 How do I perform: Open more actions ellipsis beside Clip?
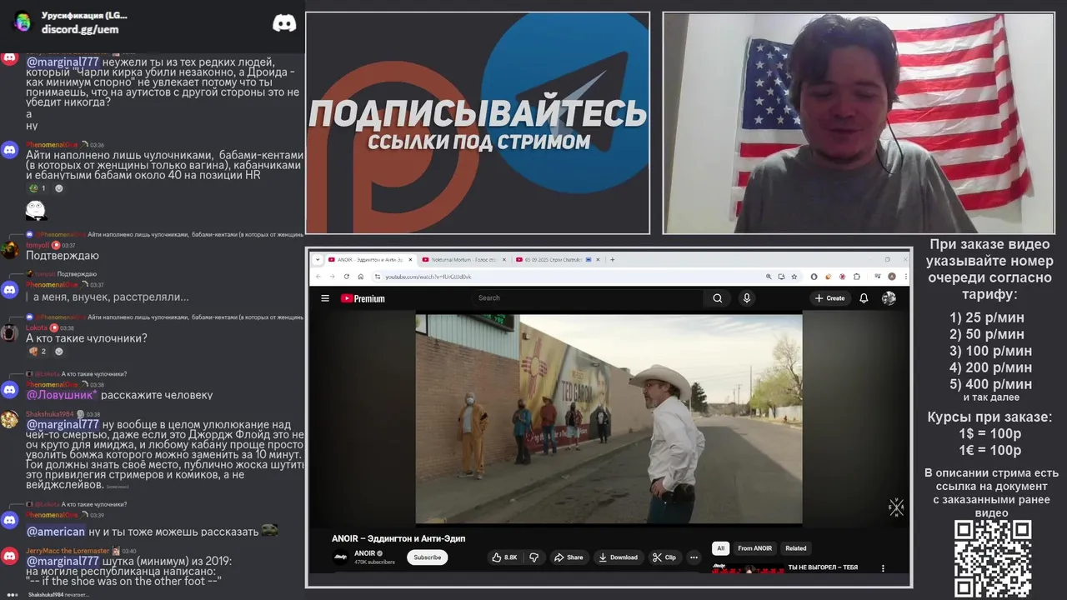pos(694,557)
